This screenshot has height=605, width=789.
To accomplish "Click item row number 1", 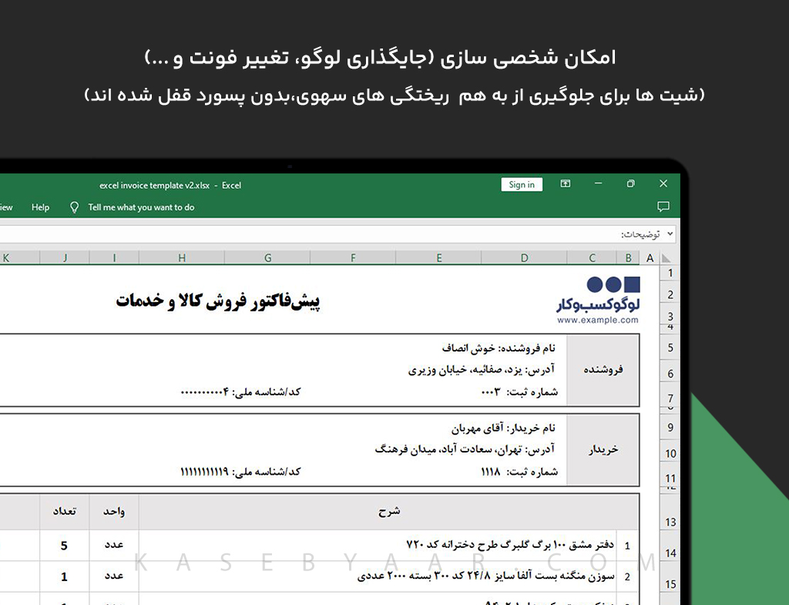I will [627, 546].
